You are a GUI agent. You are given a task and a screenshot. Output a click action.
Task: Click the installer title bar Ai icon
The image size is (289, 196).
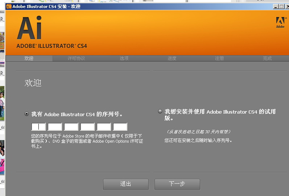pos(9,7)
